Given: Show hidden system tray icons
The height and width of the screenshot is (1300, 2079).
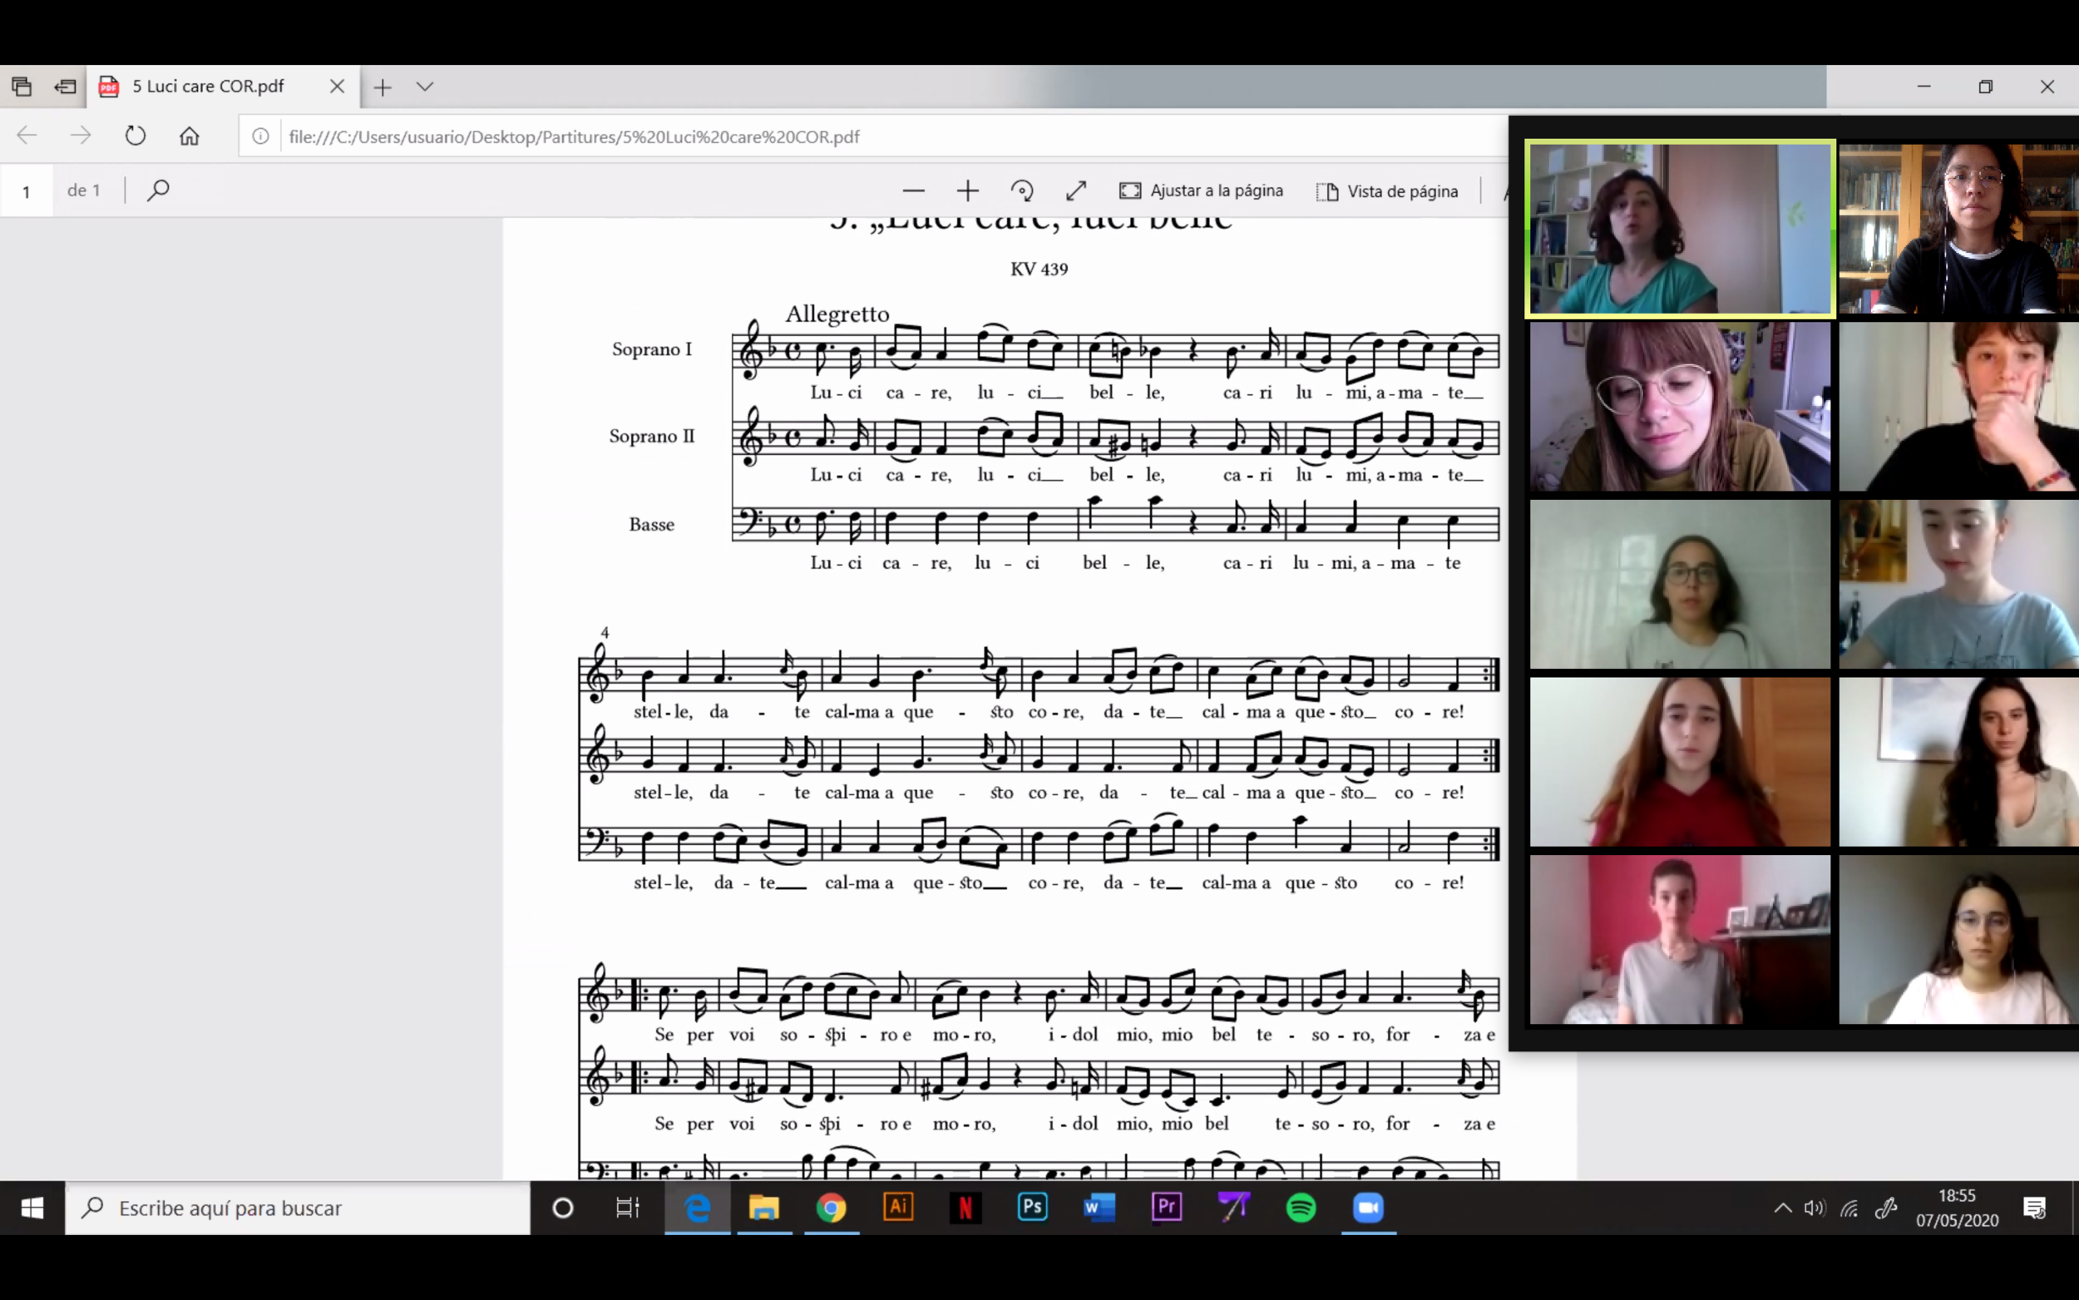Looking at the screenshot, I should 1783,1208.
